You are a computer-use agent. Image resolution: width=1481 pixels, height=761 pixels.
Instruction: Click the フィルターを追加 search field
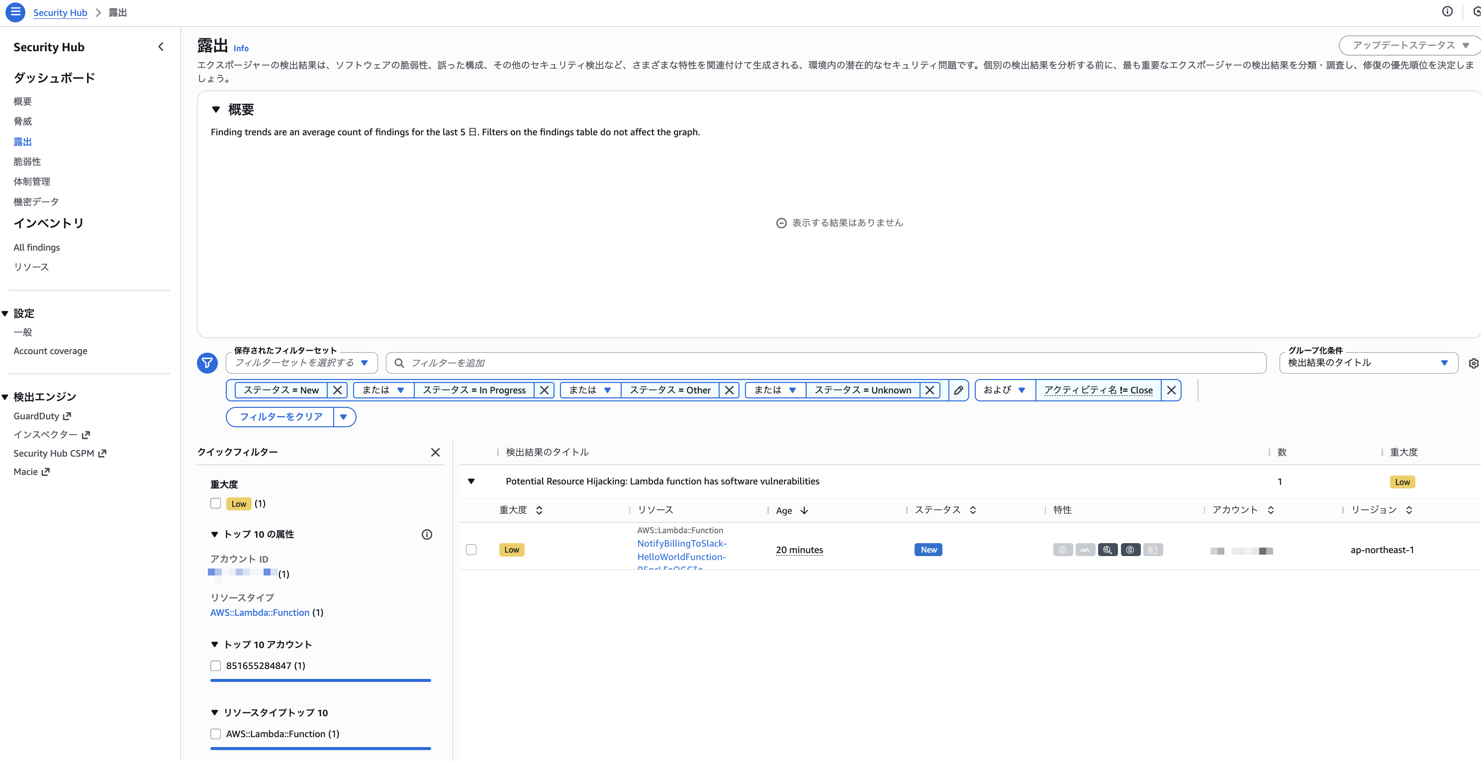826,363
